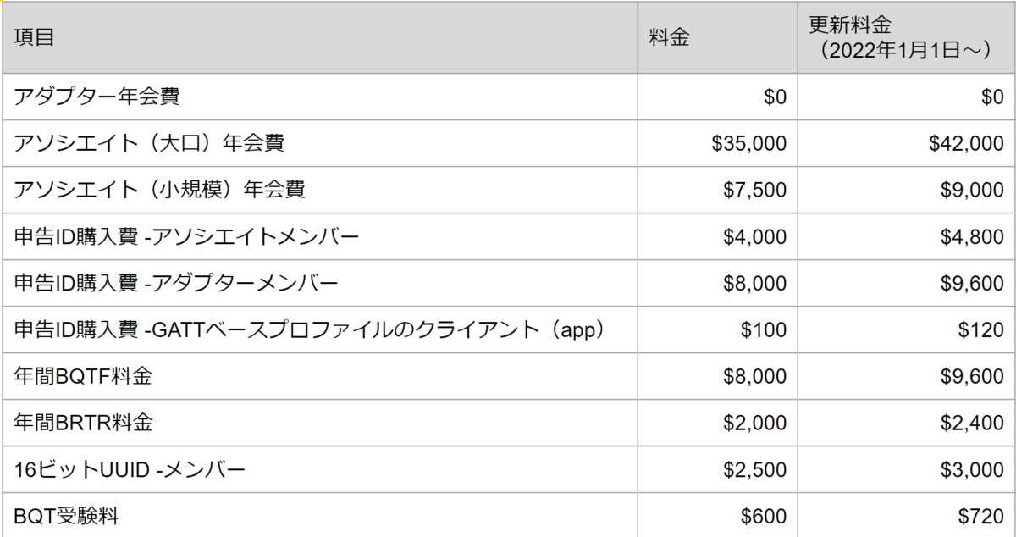Click the $35,000 fee cell
Viewport: 1016px width, 537px height.
point(717,144)
